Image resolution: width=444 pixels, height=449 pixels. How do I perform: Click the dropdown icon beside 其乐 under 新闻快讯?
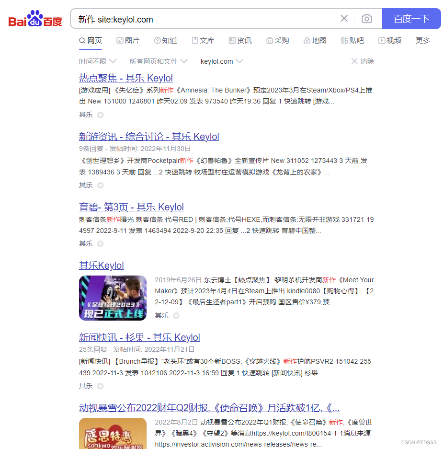[x=100, y=386]
